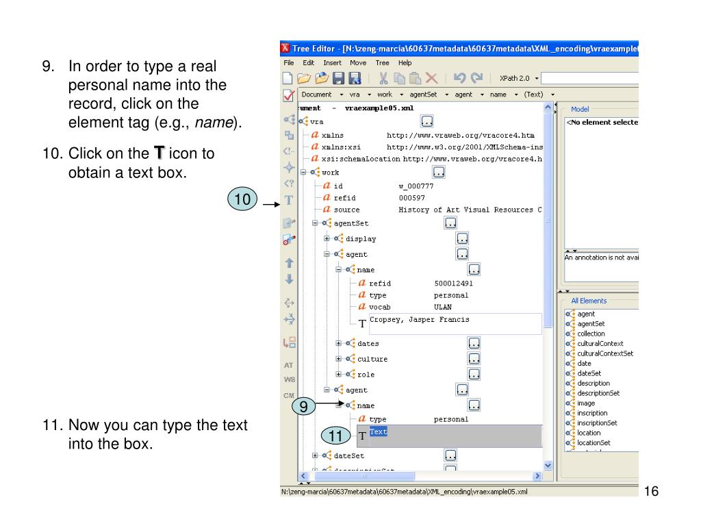
Task: Click the Open URL globe-folder icon
Action: (322, 78)
